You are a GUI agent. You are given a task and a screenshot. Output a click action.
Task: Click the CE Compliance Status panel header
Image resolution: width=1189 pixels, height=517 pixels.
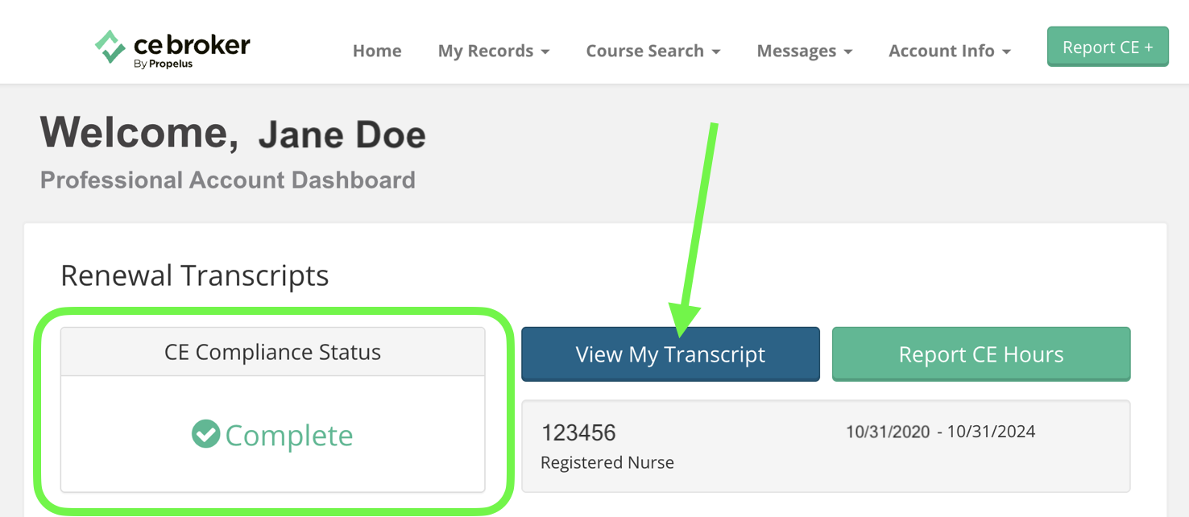(x=272, y=352)
